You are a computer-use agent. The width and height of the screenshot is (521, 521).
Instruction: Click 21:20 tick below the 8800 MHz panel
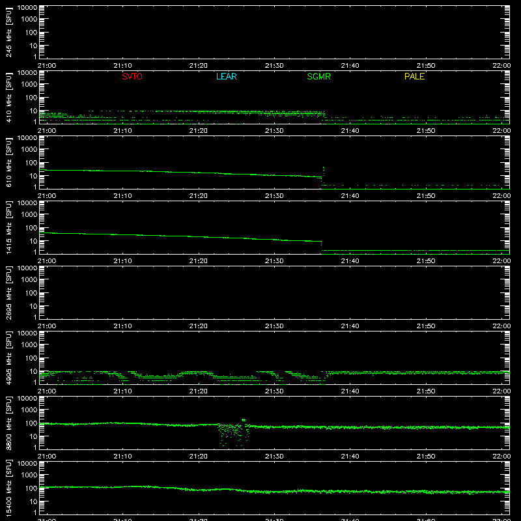(199, 457)
